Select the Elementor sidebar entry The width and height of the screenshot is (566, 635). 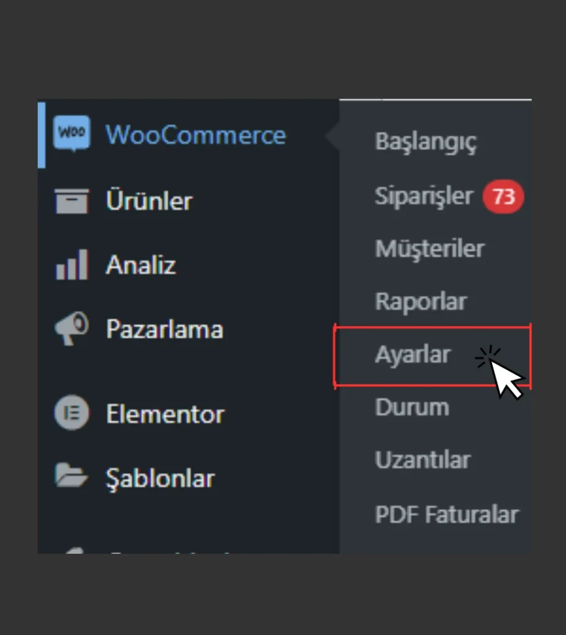tap(164, 414)
